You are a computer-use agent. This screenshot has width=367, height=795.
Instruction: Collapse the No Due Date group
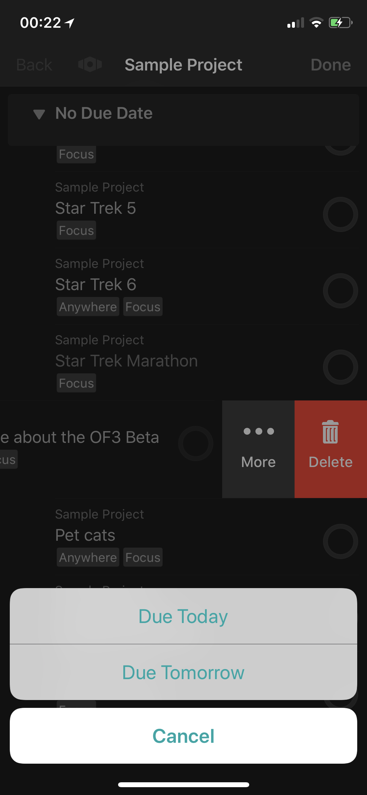pos(39,114)
